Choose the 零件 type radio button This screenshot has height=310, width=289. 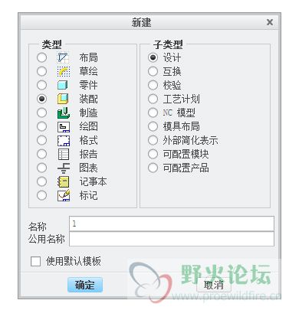point(42,85)
